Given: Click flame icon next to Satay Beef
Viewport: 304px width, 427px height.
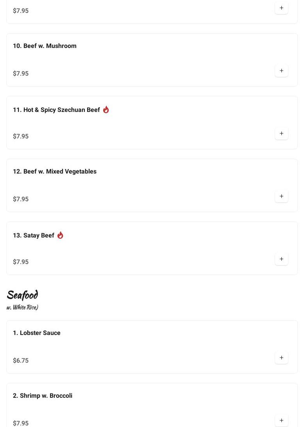Looking at the screenshot, I should click(x=60, y=235).
